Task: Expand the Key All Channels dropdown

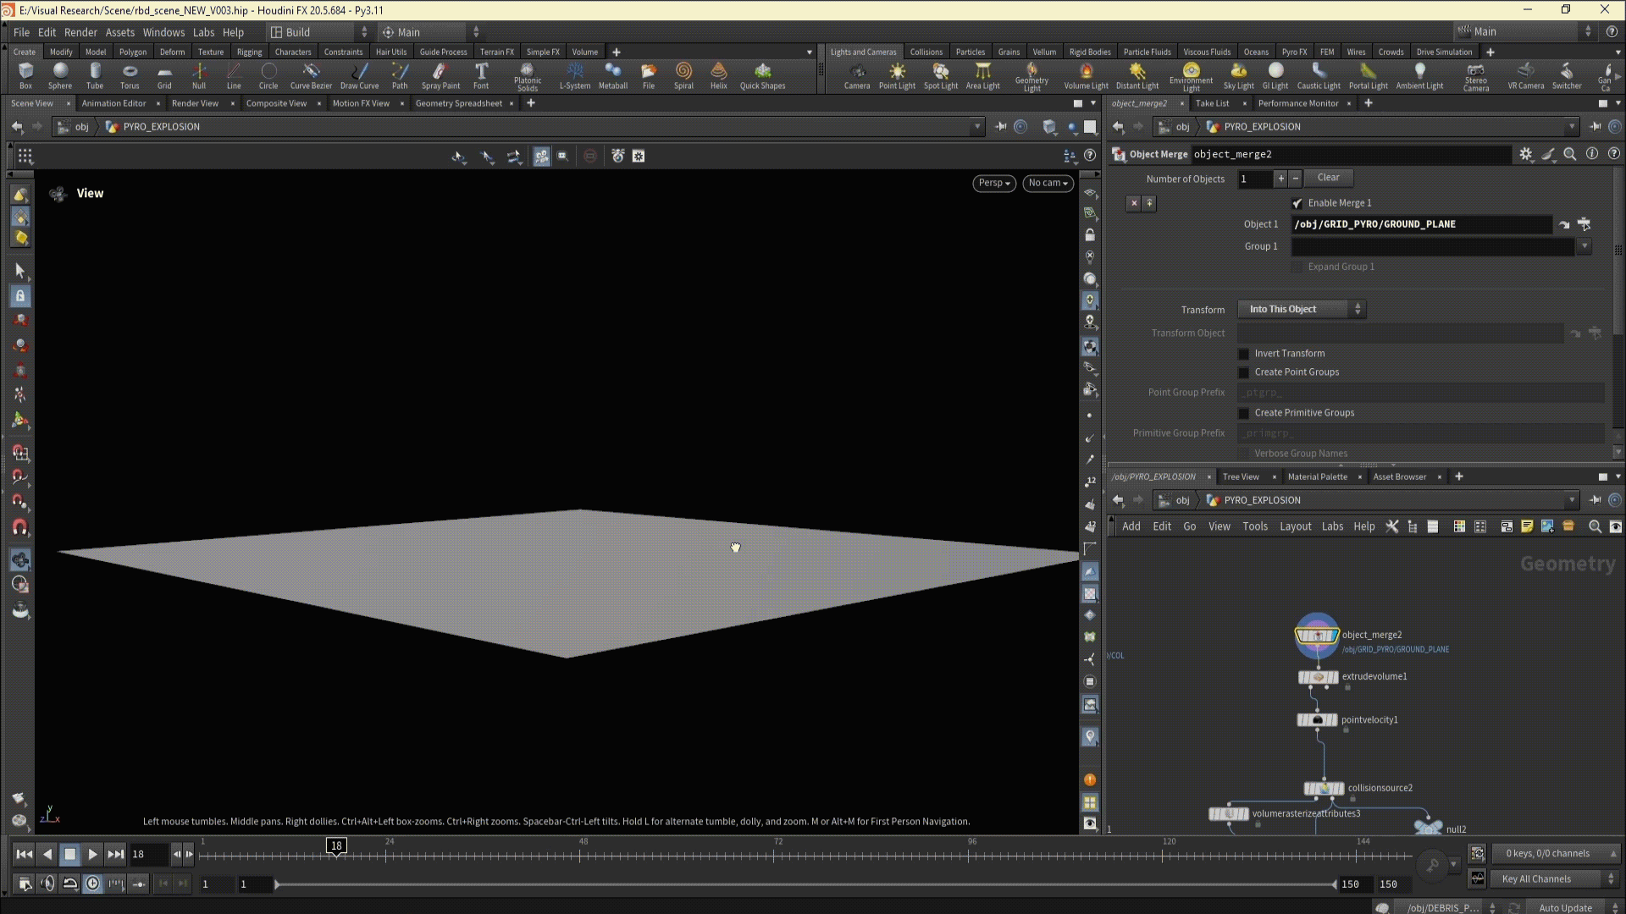Action: [1555, 879]
